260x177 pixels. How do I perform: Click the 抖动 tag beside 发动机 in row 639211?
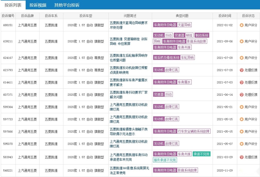[x=168, y=35]
